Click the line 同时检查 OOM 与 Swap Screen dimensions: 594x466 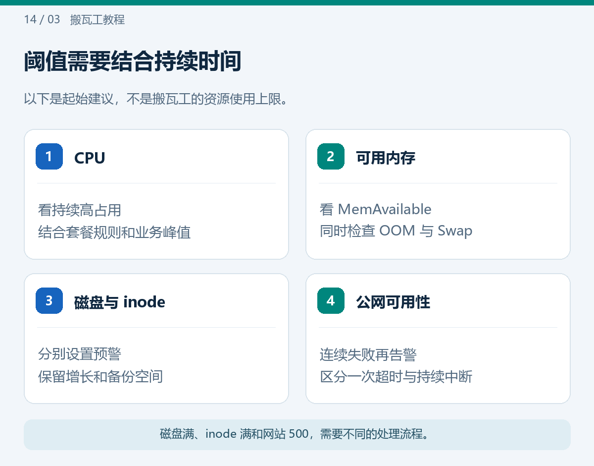click(396, 231)
